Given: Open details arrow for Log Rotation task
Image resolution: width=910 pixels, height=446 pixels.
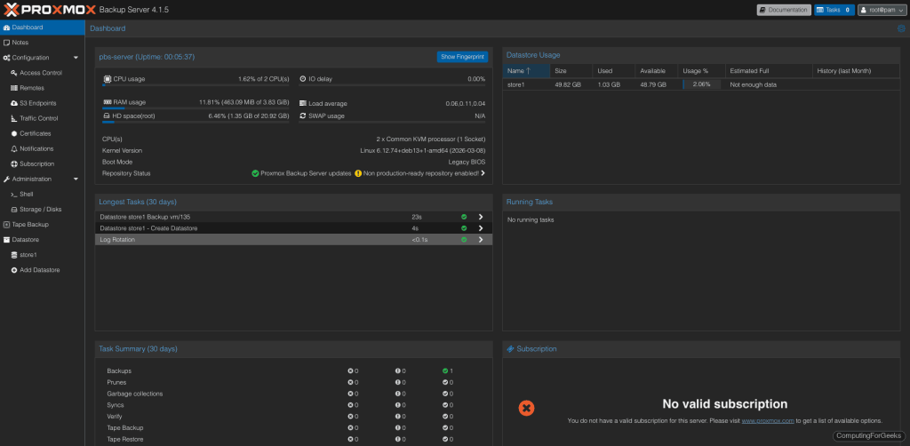Looking at the screenshot, I should coord(481,240).
